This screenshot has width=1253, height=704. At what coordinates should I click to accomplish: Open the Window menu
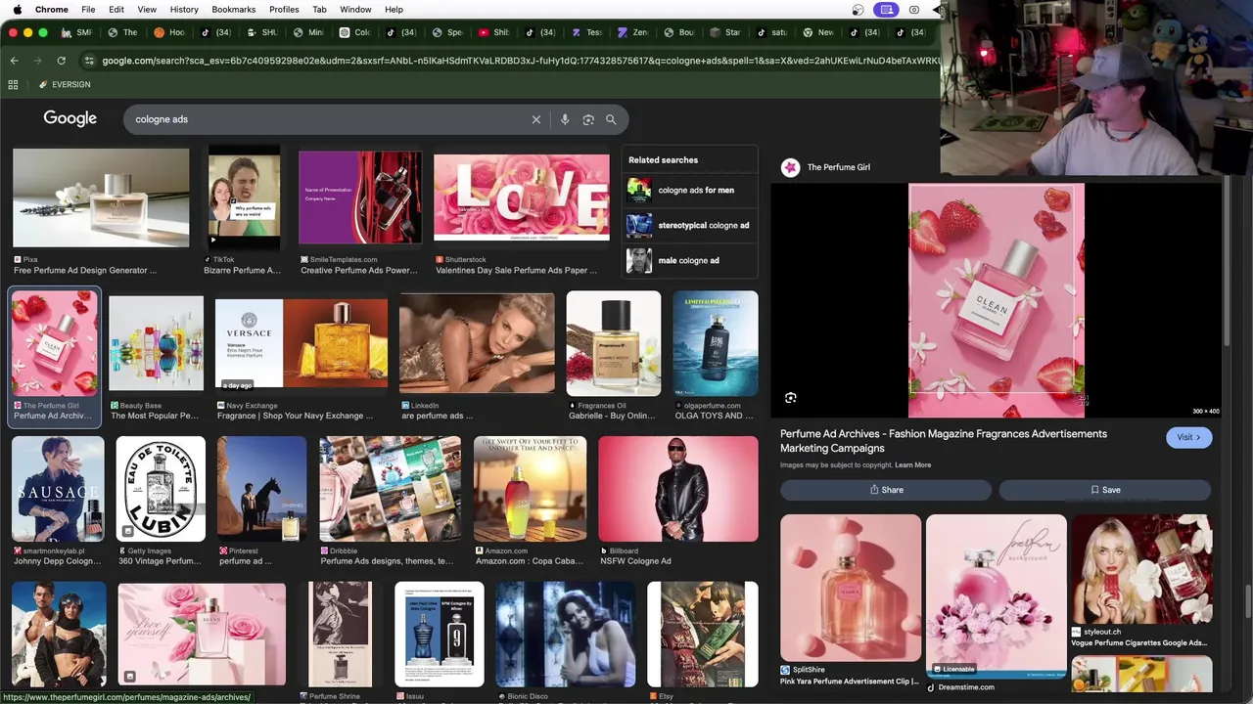(x=355, y=10)
